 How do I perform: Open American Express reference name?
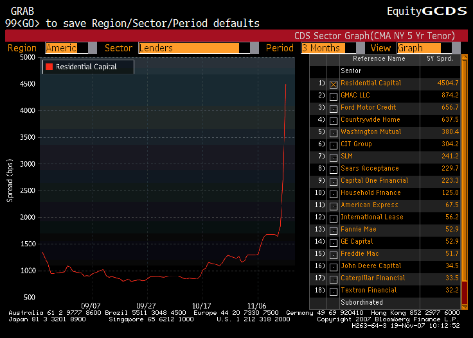click(370, 205)
